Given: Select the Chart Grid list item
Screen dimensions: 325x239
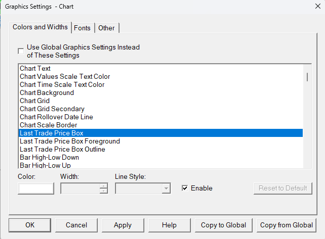Looking at the screenshot, I should [161, 101].
